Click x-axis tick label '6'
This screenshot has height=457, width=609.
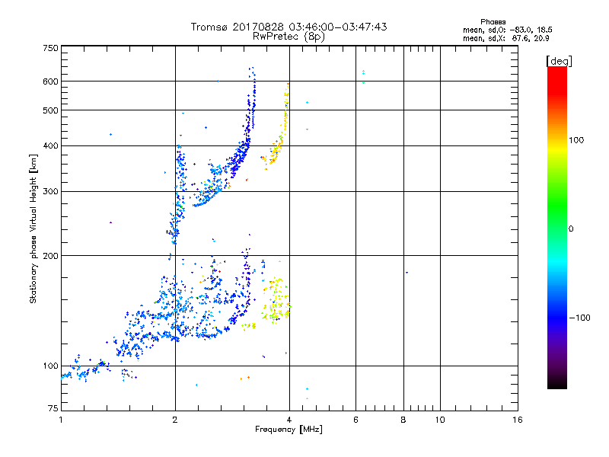tap(356, 420)
